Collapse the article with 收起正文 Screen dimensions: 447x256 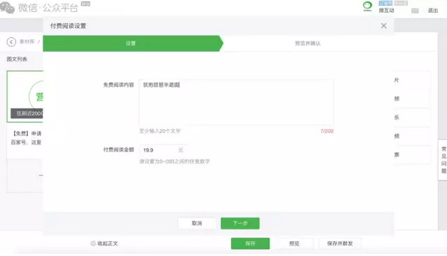[x=104, y=243]
